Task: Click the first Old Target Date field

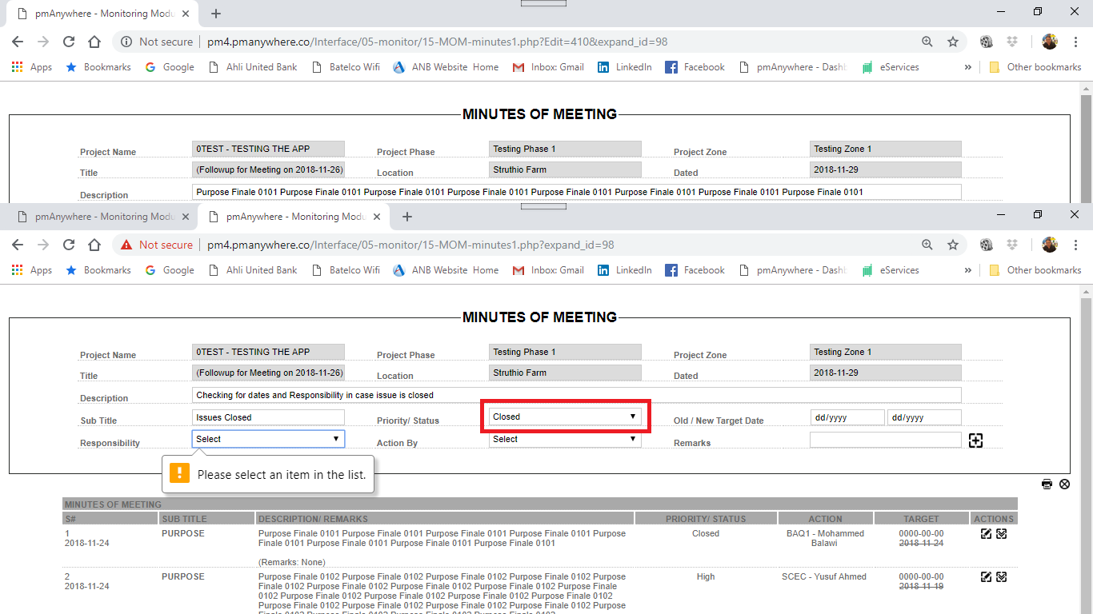Action: coord(847,417)
